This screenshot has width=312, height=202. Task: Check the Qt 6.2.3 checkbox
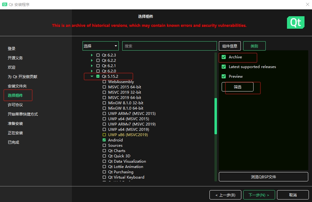[x=98, y=55]
